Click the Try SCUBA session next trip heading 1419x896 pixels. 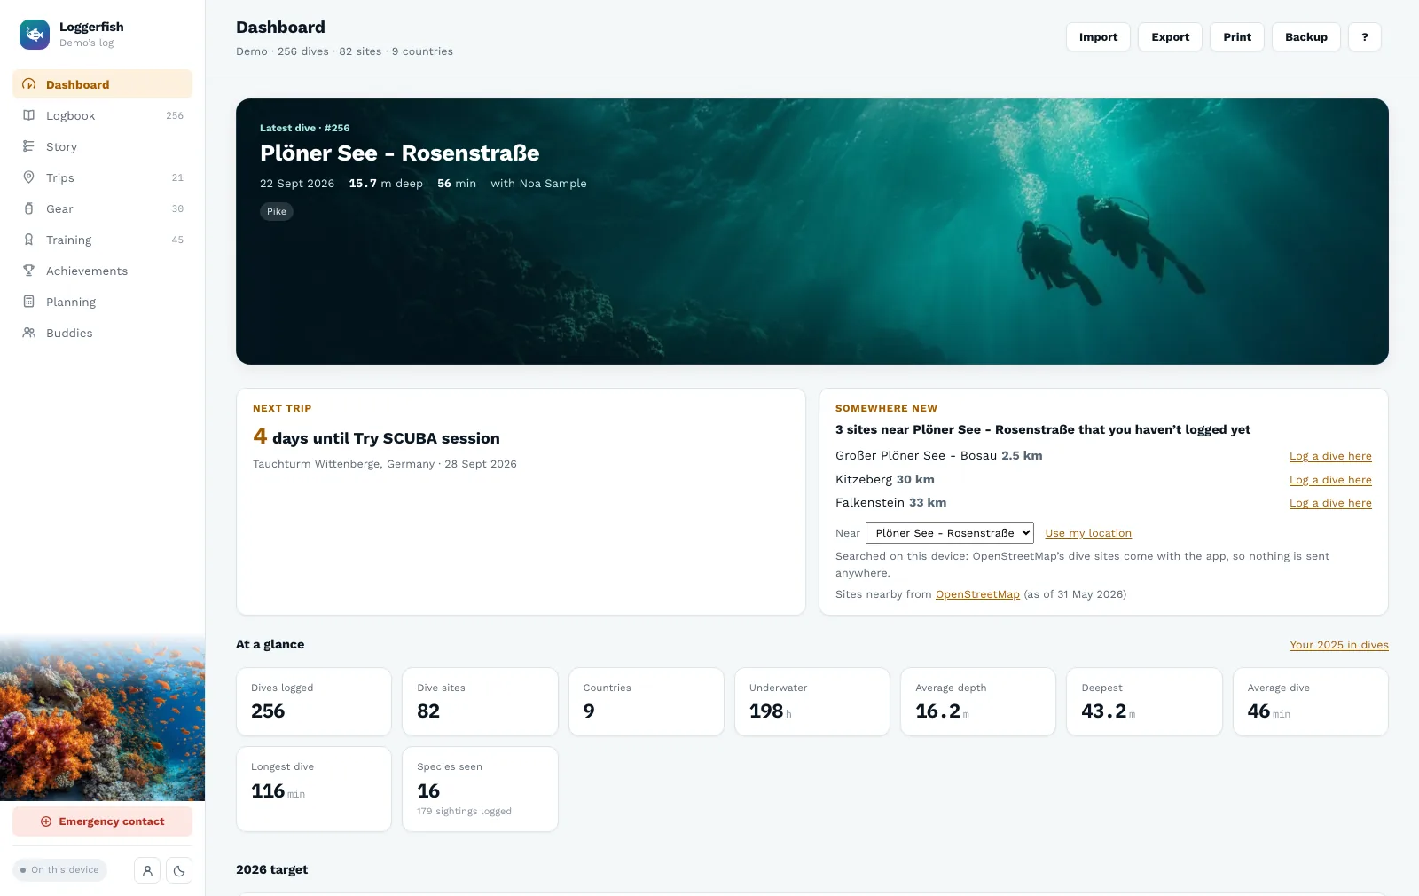coord(376,437)
